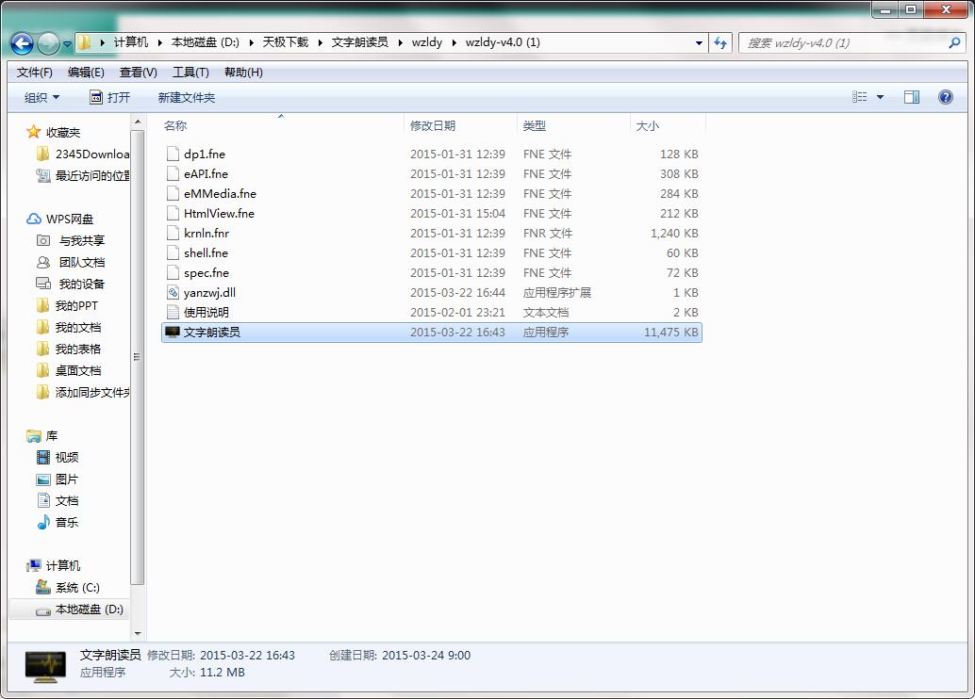Select 文字朗读员 in the address breadcrumb
975x699 pixels.
click(359, 42)
